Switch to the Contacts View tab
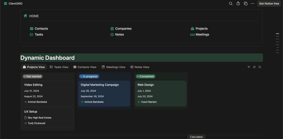The image size is (283, 139). (x=85, y=67)
